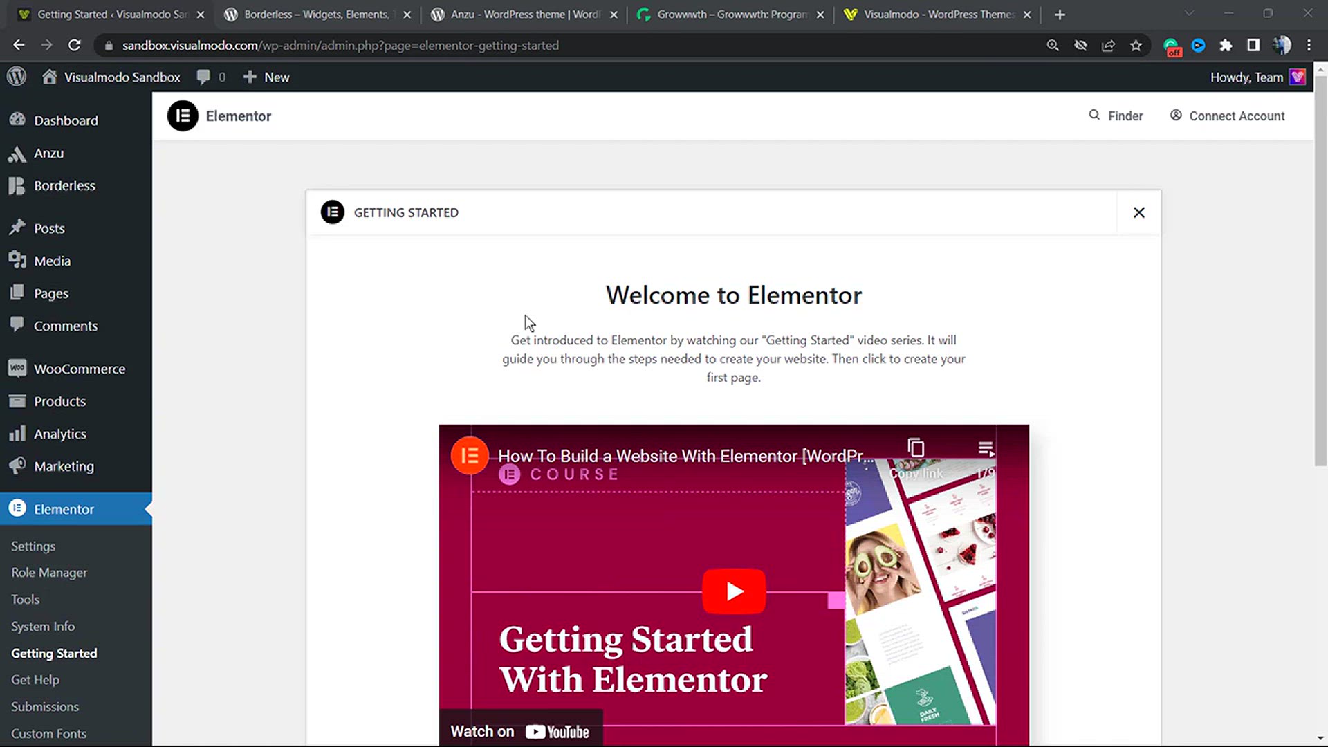Viewport: 1328px width, 747px height.
Task: Click the Anzu sidebar icon
Action: tap(17, 153)
